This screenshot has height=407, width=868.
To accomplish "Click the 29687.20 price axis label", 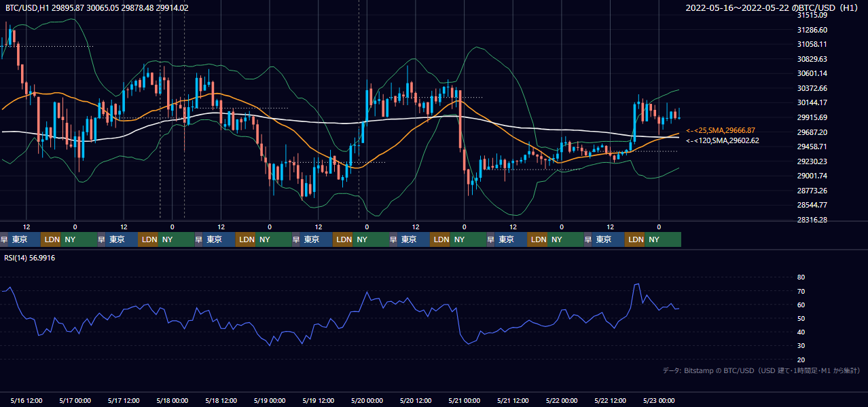I will (x=812, y=132).
